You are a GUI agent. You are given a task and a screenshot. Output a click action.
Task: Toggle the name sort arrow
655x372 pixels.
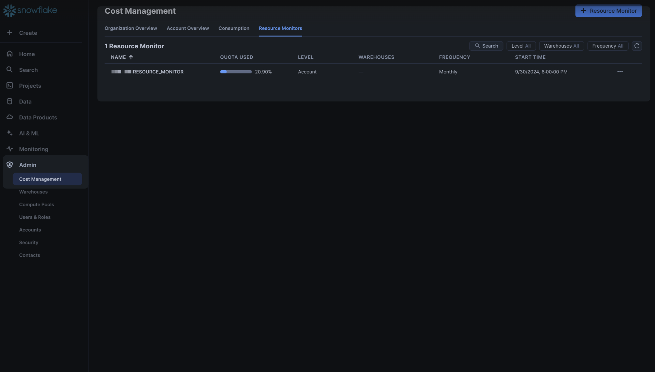point(131,57)
